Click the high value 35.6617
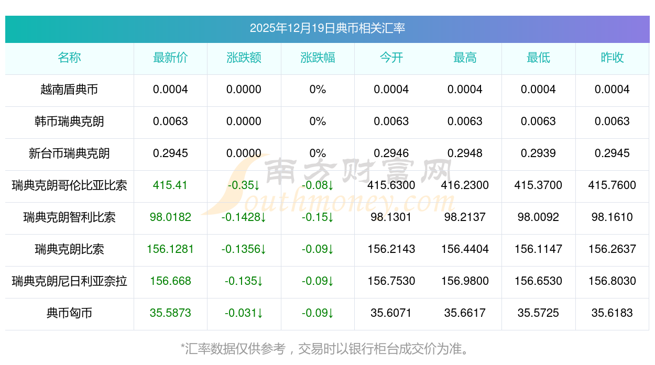Image resolution: width=655 pixels, height=365 pixels. 465,313
